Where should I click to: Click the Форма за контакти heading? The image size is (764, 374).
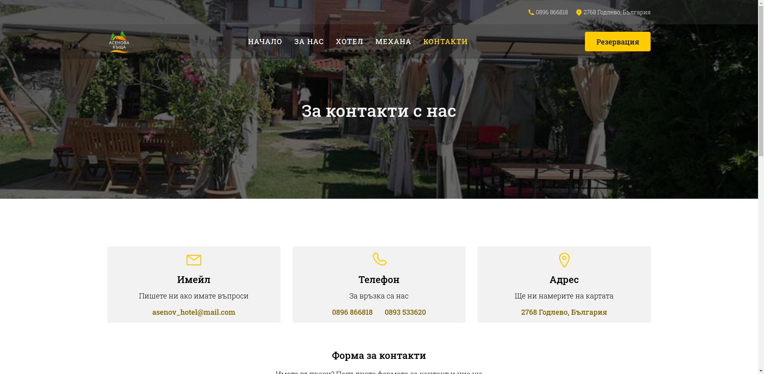coord(379,355)
